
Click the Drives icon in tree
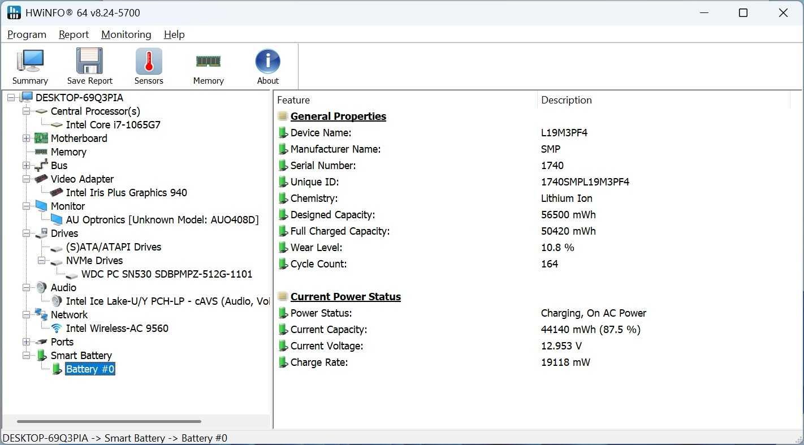[41, 234]
